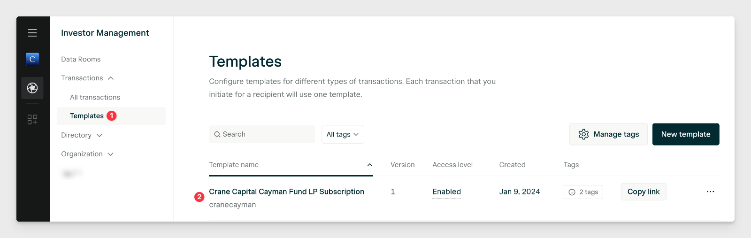The image size is (751, 238).
Task: Open Crane Capital Cayman Fund LP Subscription
Action: click(x=286, y=192)
